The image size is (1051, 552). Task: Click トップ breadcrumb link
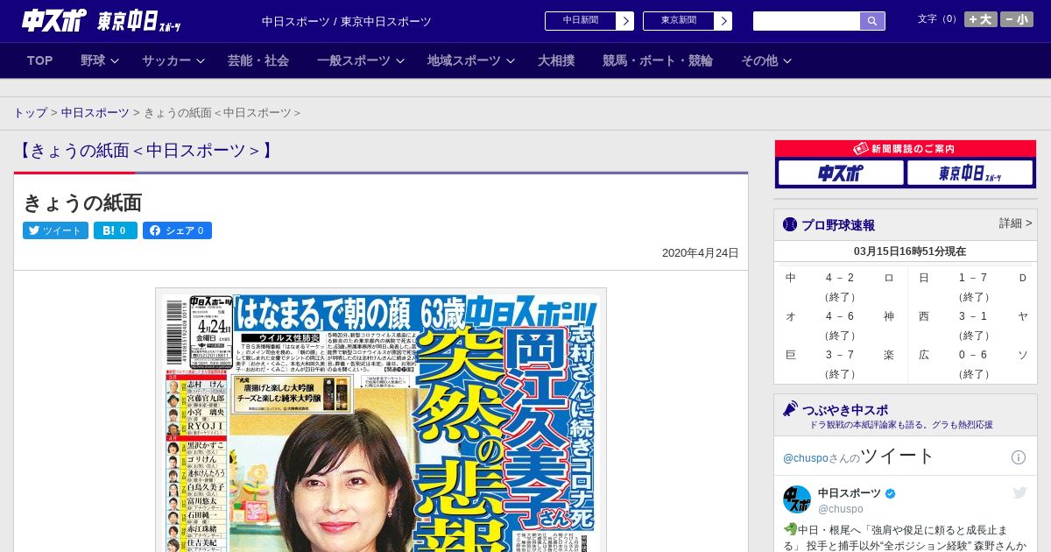[30, 113]
